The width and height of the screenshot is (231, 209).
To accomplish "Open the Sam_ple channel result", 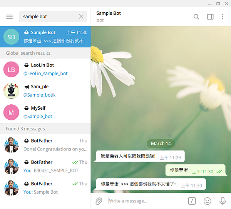I will (45, 91).
